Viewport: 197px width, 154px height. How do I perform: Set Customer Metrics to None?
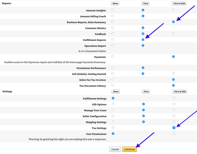tap(113, 28)
